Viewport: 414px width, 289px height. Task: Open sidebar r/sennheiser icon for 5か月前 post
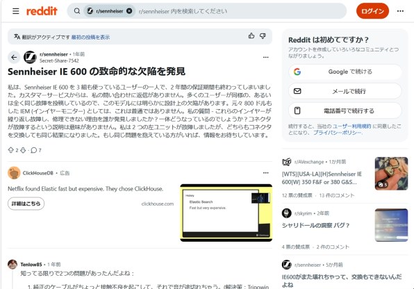tap(286, 265)
